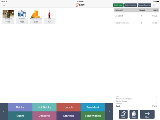Show previous categories with left chevron

[x=4, y=112]
